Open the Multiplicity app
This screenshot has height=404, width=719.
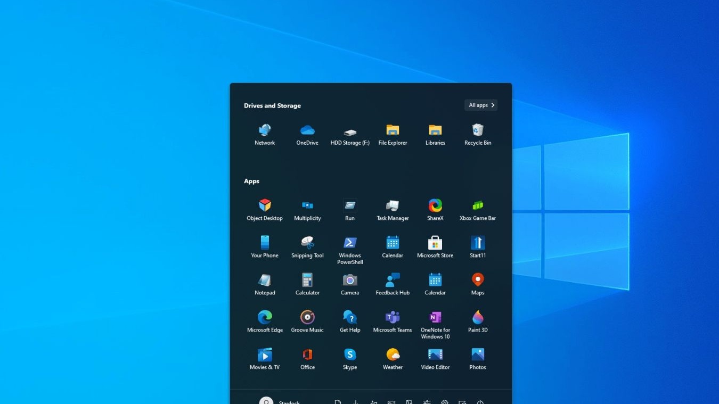tap(307, 210)
